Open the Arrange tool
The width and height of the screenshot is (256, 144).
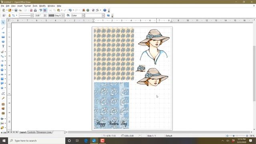tap(2, 128)
